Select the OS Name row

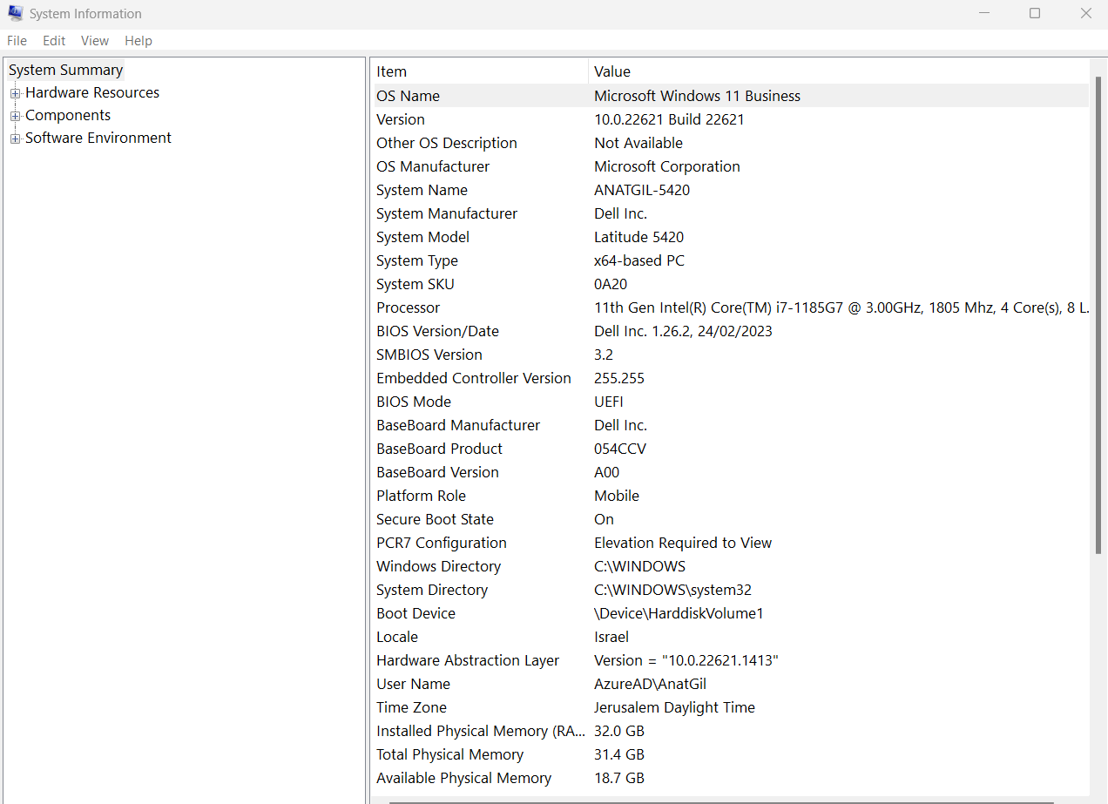732,96
